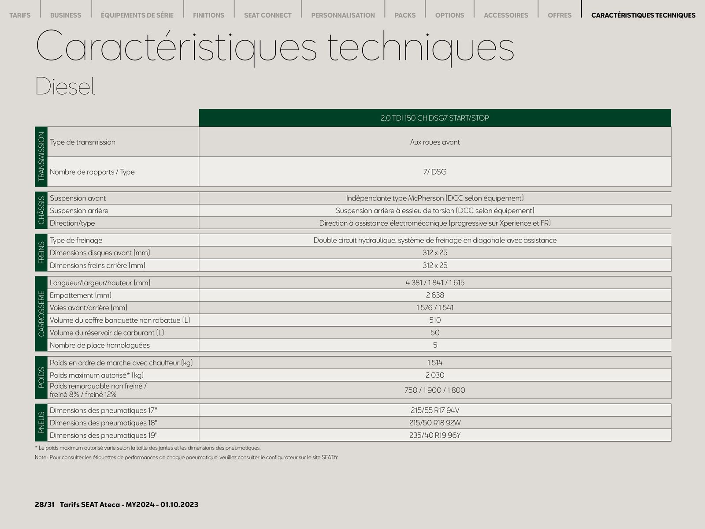
Task: Select the '235/40 R19 96Y' tire value
Action: pos(435,435)
